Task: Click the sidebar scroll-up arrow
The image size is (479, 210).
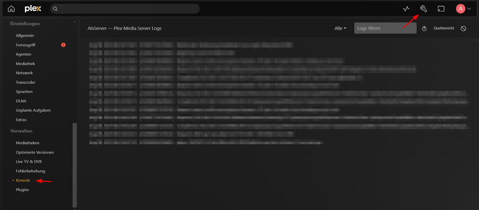Action: pos(75,22)
